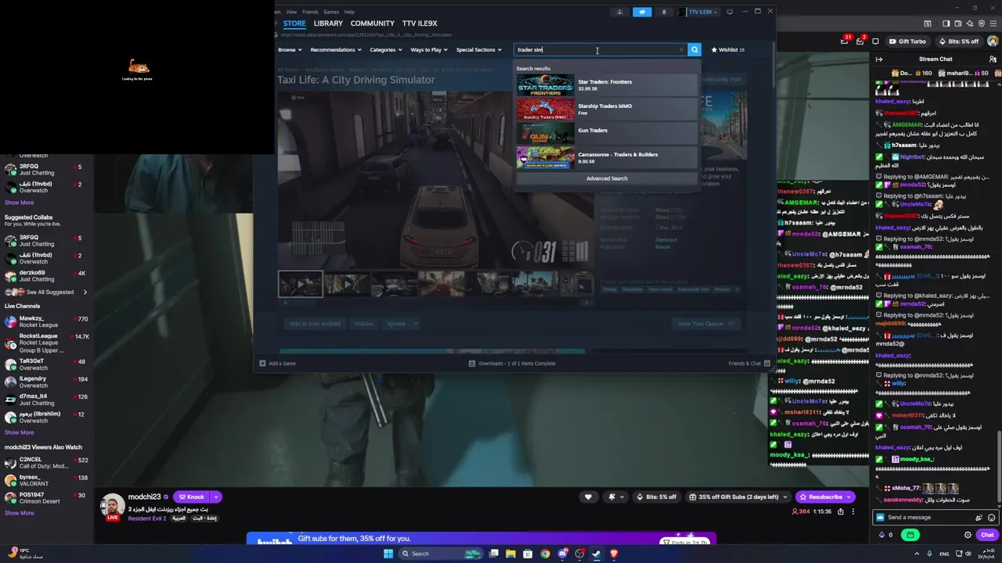Select Starship Traders MMO search result
Screen dimensions: 1002x563
point(606,109)
